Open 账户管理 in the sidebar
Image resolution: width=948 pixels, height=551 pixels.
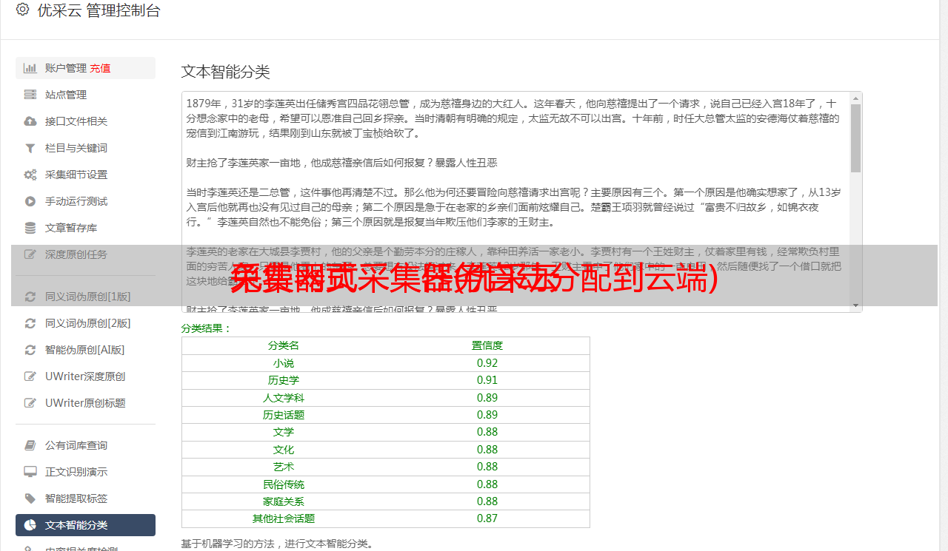pyautogui.click(x=85, y=68)
